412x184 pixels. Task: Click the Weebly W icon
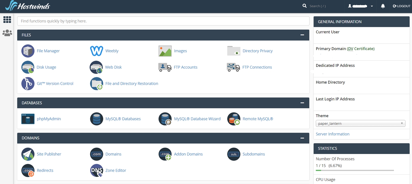coord(97,51)
